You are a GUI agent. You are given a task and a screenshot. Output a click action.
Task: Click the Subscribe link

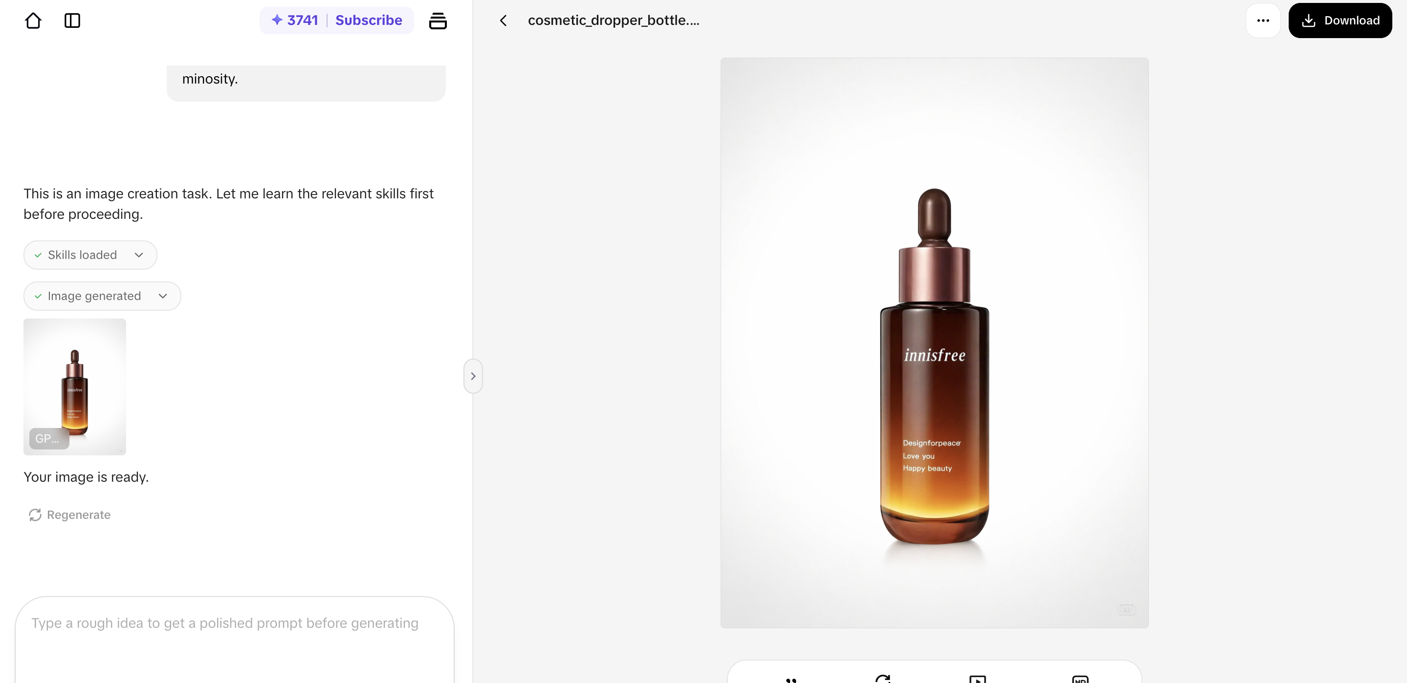pyautogui.click(x=369, y=20)
